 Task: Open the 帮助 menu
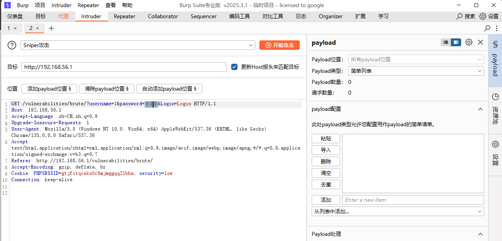coord(127,5)
